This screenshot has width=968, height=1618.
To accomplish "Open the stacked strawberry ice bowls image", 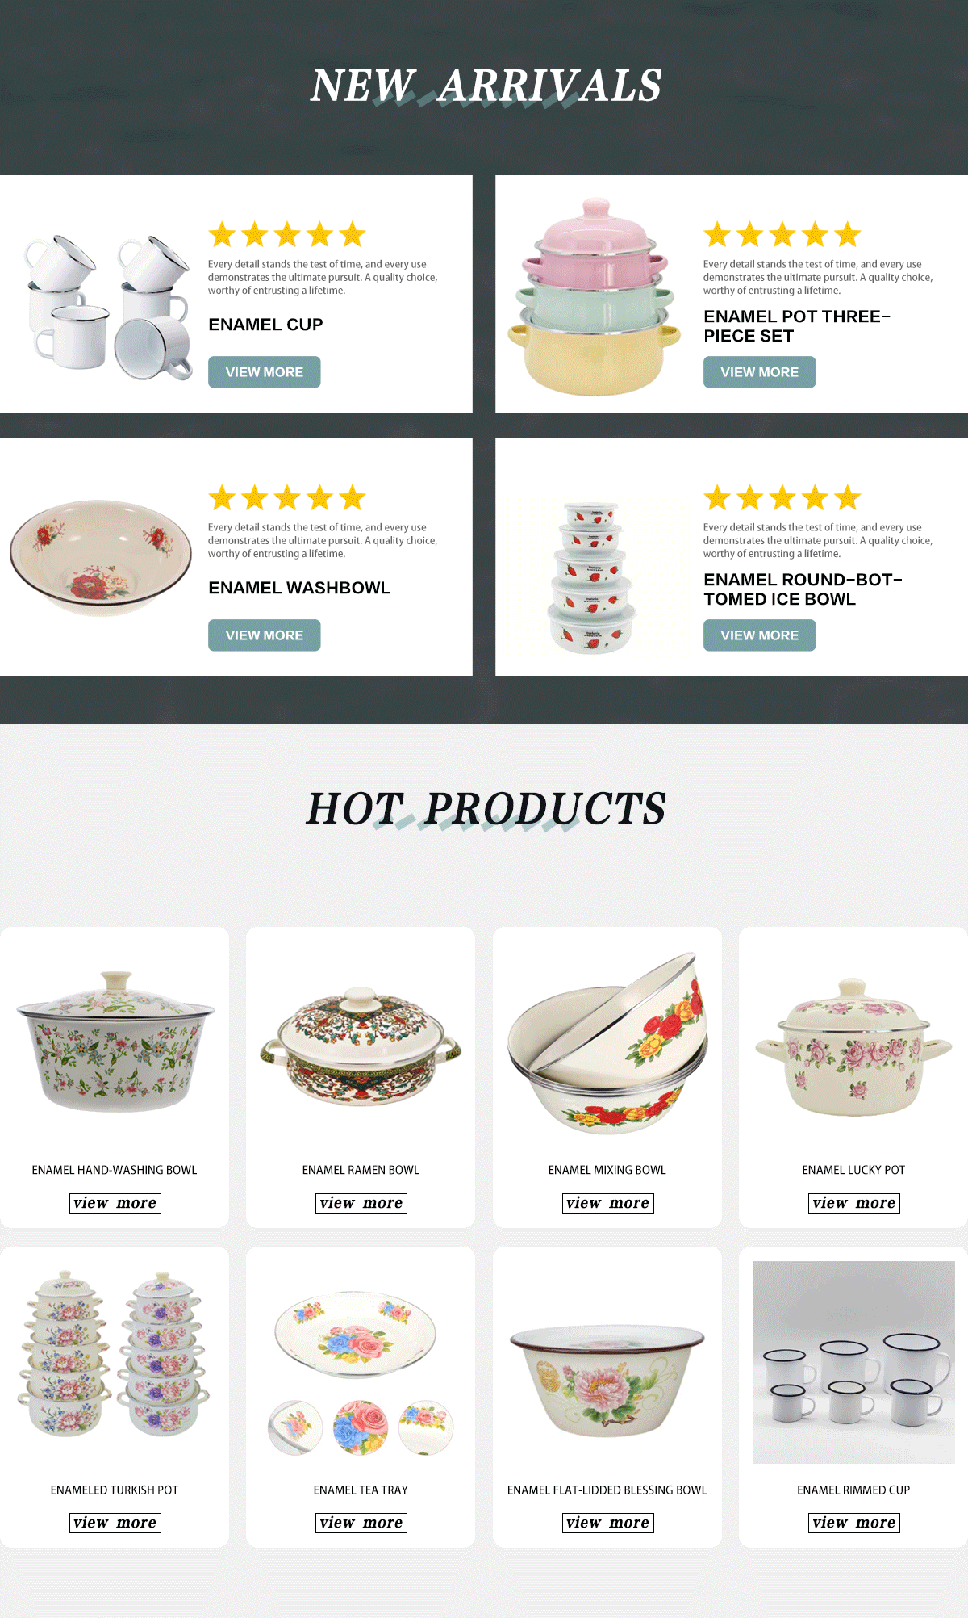I will pyautogui.click(x=592, y=576).
